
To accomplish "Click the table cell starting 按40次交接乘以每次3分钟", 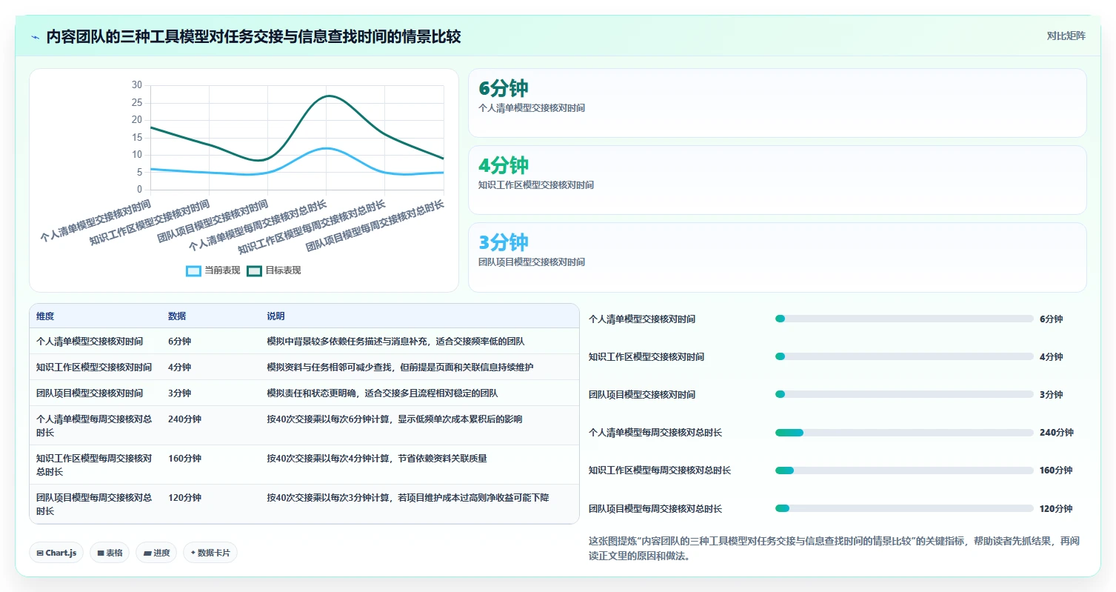I will click(408, 498).
